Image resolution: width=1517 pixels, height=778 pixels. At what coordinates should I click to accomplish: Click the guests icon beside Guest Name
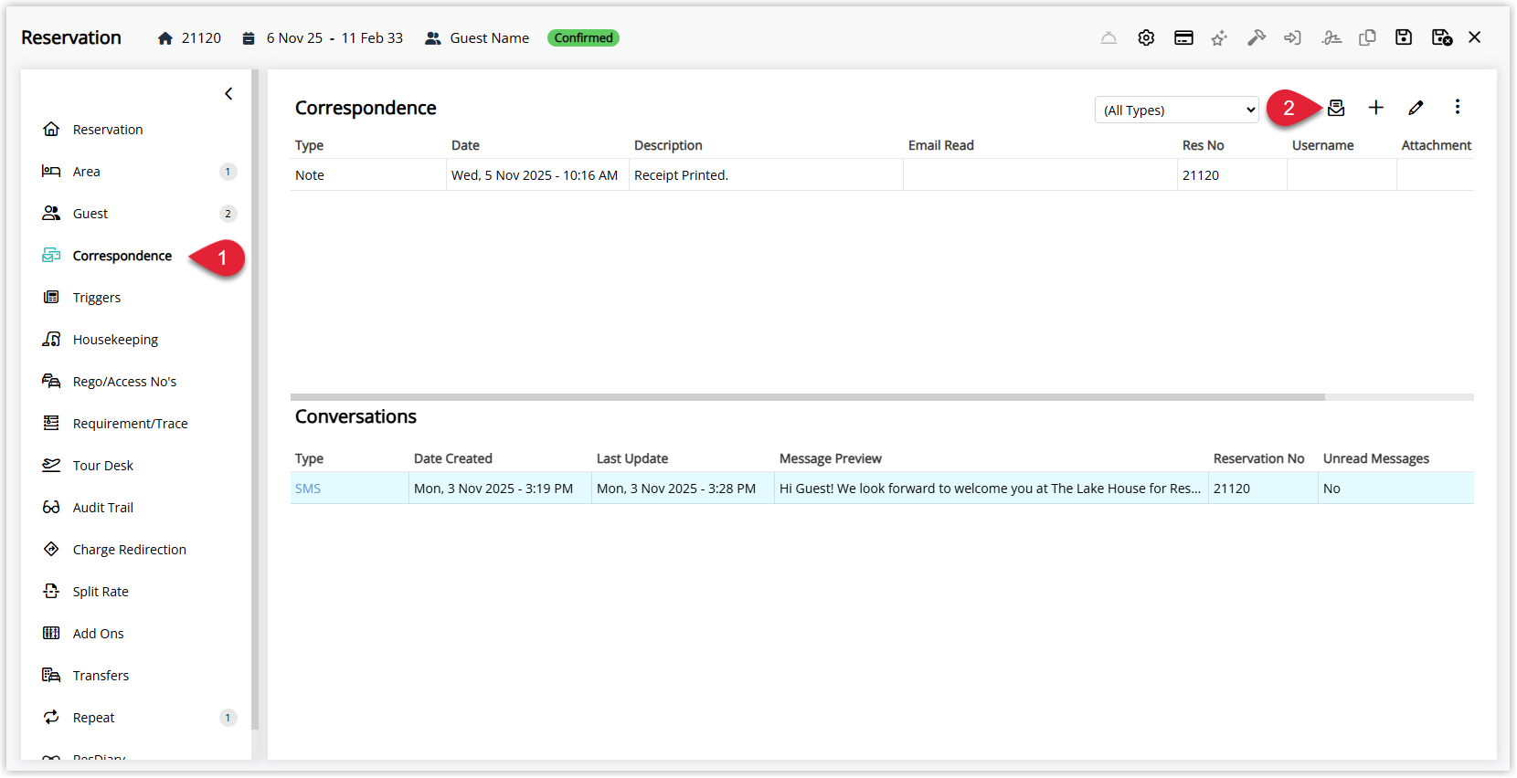tap(433, 38)
